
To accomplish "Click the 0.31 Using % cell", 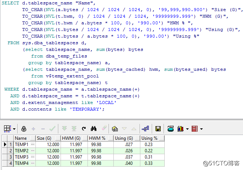I will point(153,157).
